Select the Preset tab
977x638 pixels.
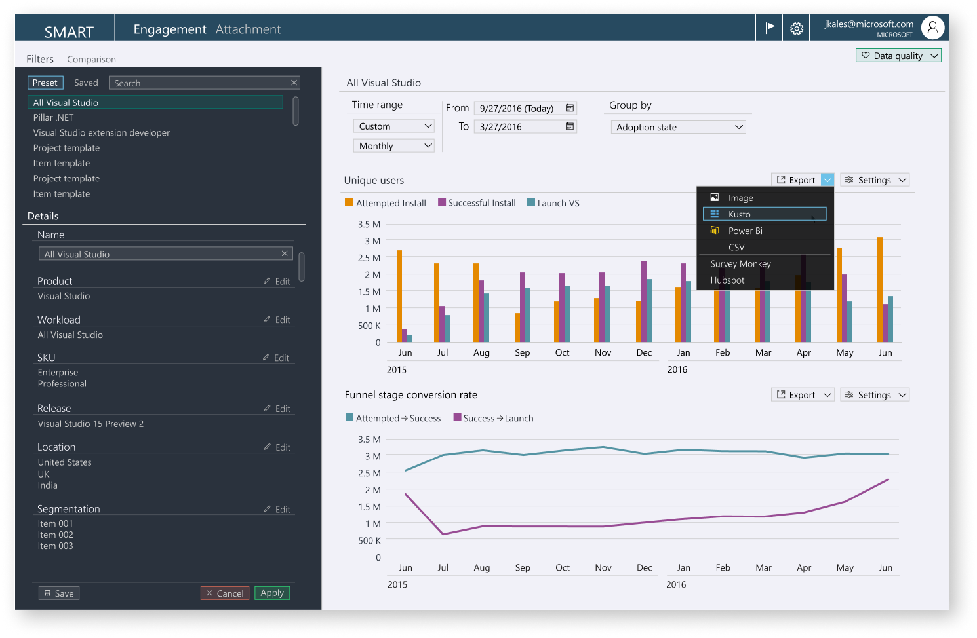point(45,83)
